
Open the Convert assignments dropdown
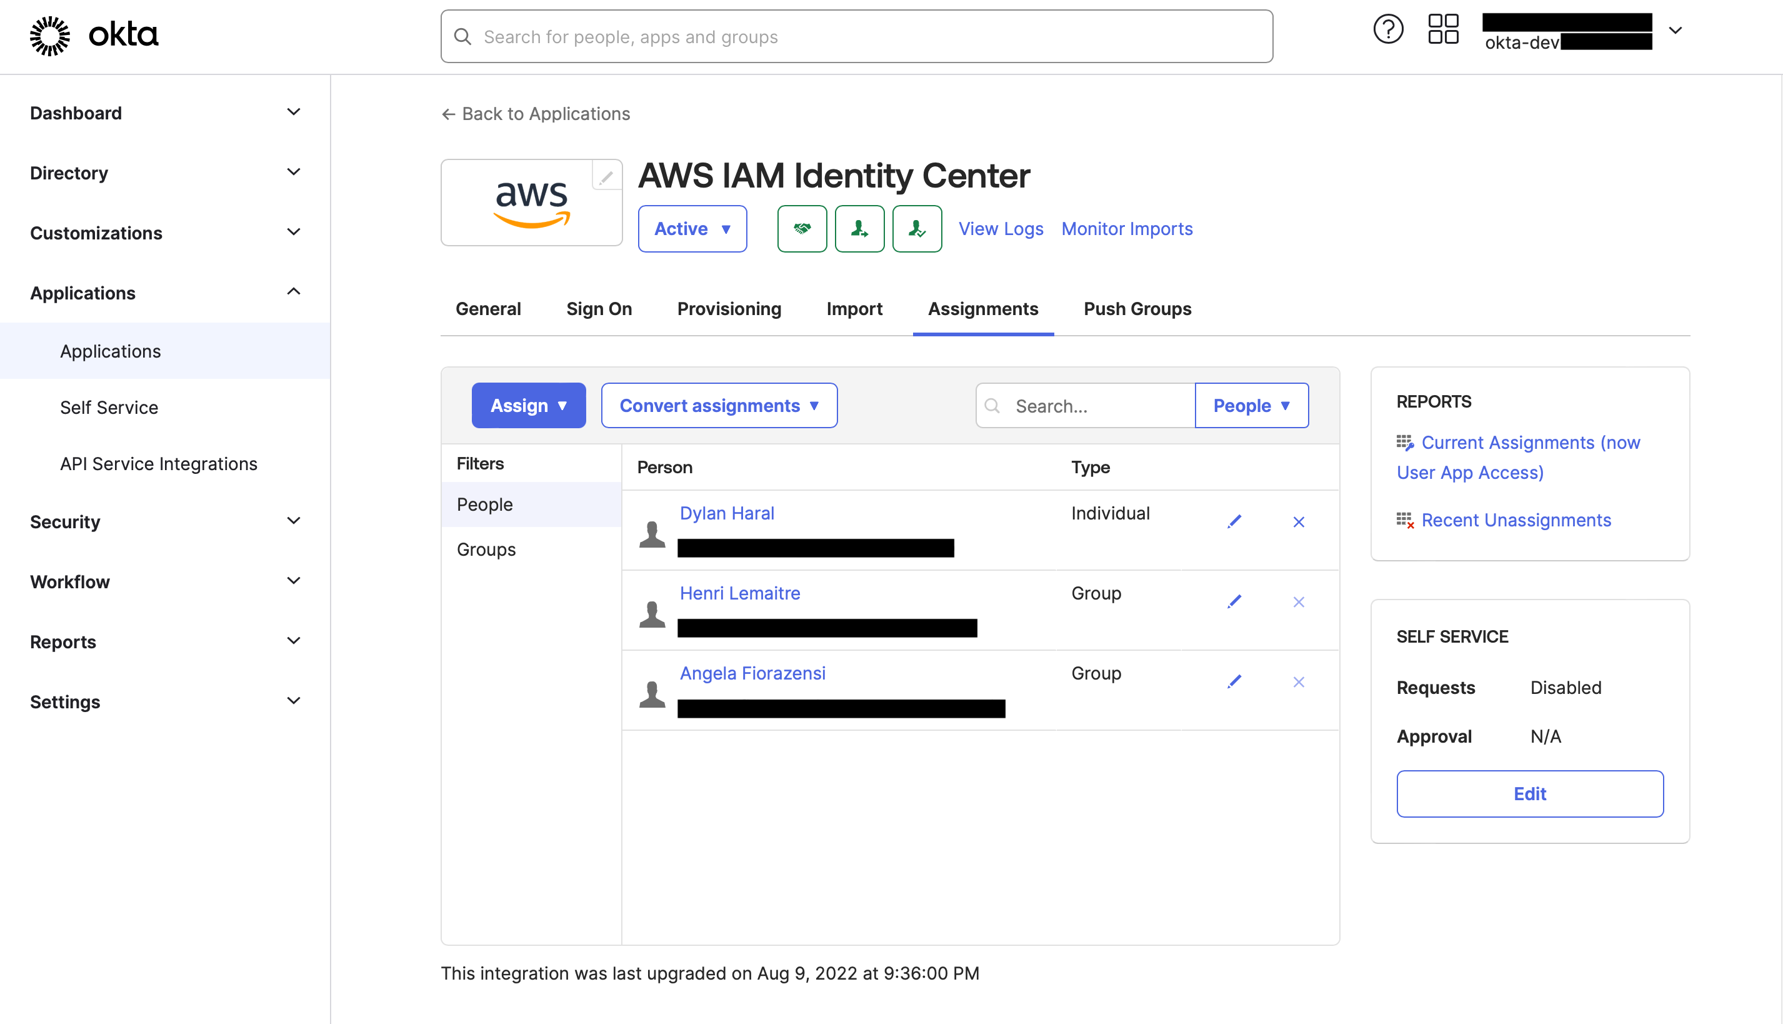click(x=719, y=405)
